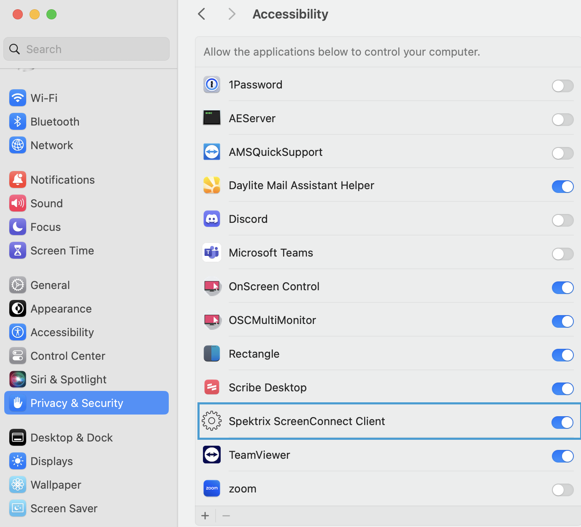This screenshot has width=581, height=527.
Task: Click the Siri & Spotlight icon
Action: 18,380
